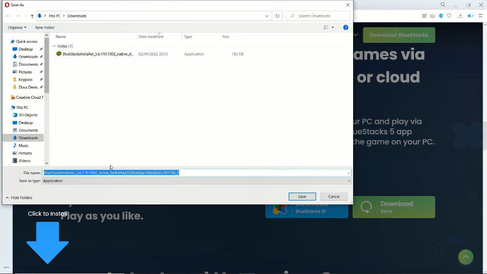Open pinned Pictures under Quick access
This screenshot has width=487, height=274.
[25, 72]
